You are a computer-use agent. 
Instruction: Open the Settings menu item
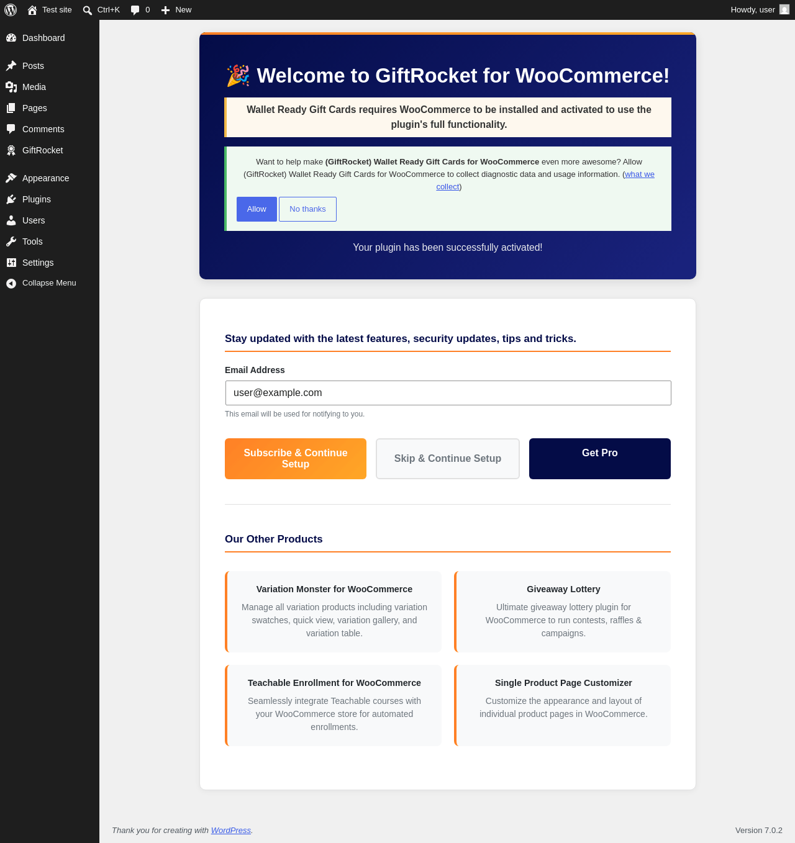[x=50, y=263]
